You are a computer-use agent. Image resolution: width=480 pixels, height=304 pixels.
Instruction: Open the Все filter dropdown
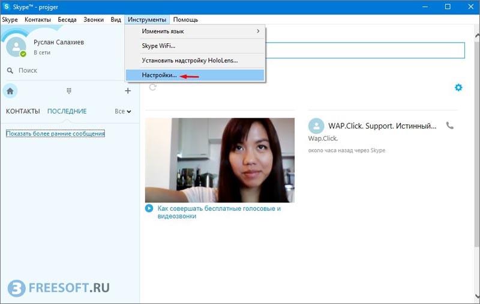click(x=123, y=111)
